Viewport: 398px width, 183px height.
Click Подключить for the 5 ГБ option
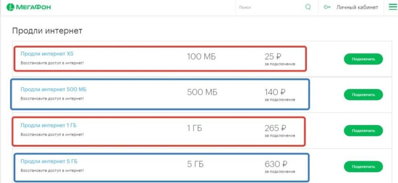click(x=363, y=167)
